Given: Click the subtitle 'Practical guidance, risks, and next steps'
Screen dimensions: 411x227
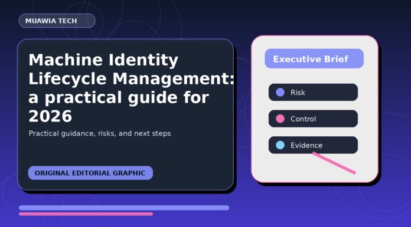Looking at the screenshot, I should [100, 133].
